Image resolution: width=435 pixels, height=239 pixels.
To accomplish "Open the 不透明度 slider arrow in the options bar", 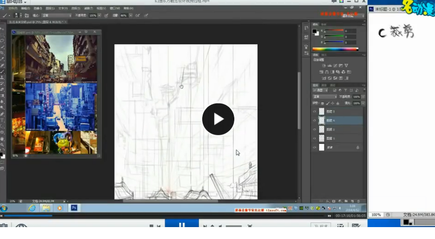I will tap(100, 16).
